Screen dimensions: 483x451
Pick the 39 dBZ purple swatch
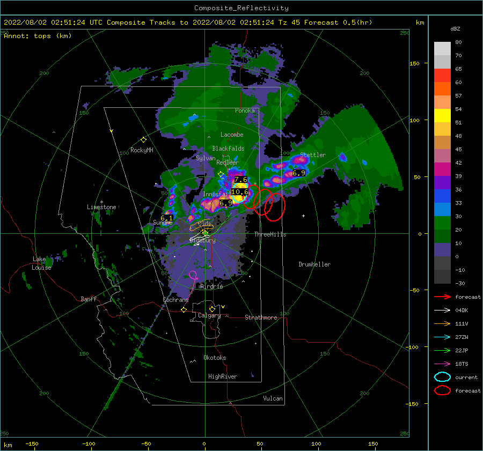[x=442, y=182]
